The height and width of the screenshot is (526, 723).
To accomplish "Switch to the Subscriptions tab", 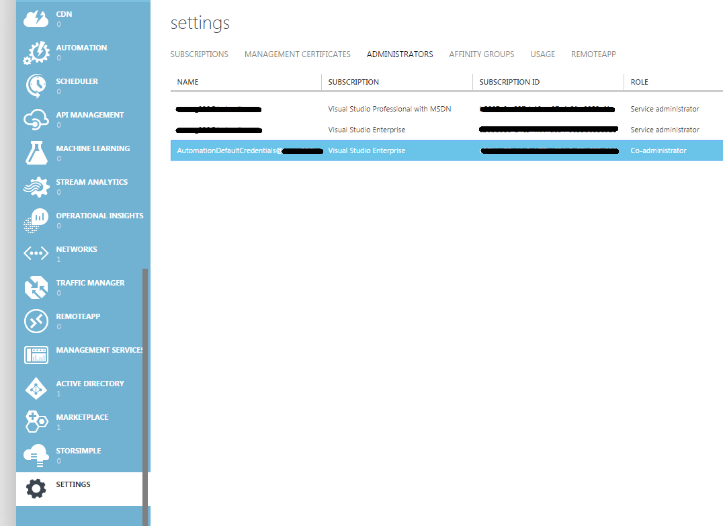I will (x=199, y=54).
